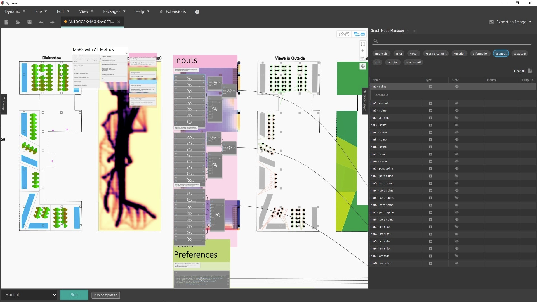Screen dimensions: 537x302
Task: Expand the Library side panel
Action: pyautogui.click(x=4, y=104)
